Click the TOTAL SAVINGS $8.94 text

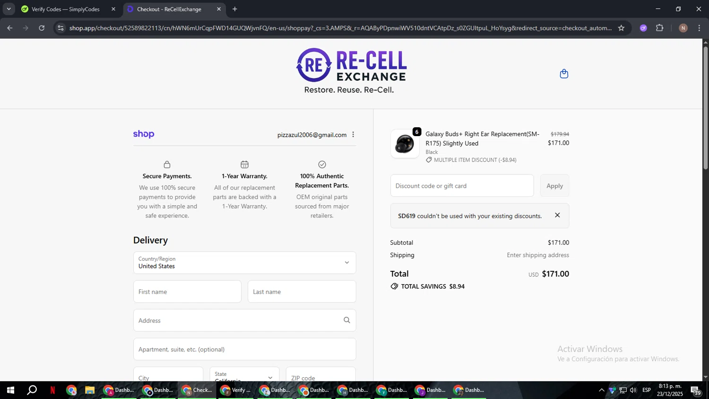[x=432, y=286]
